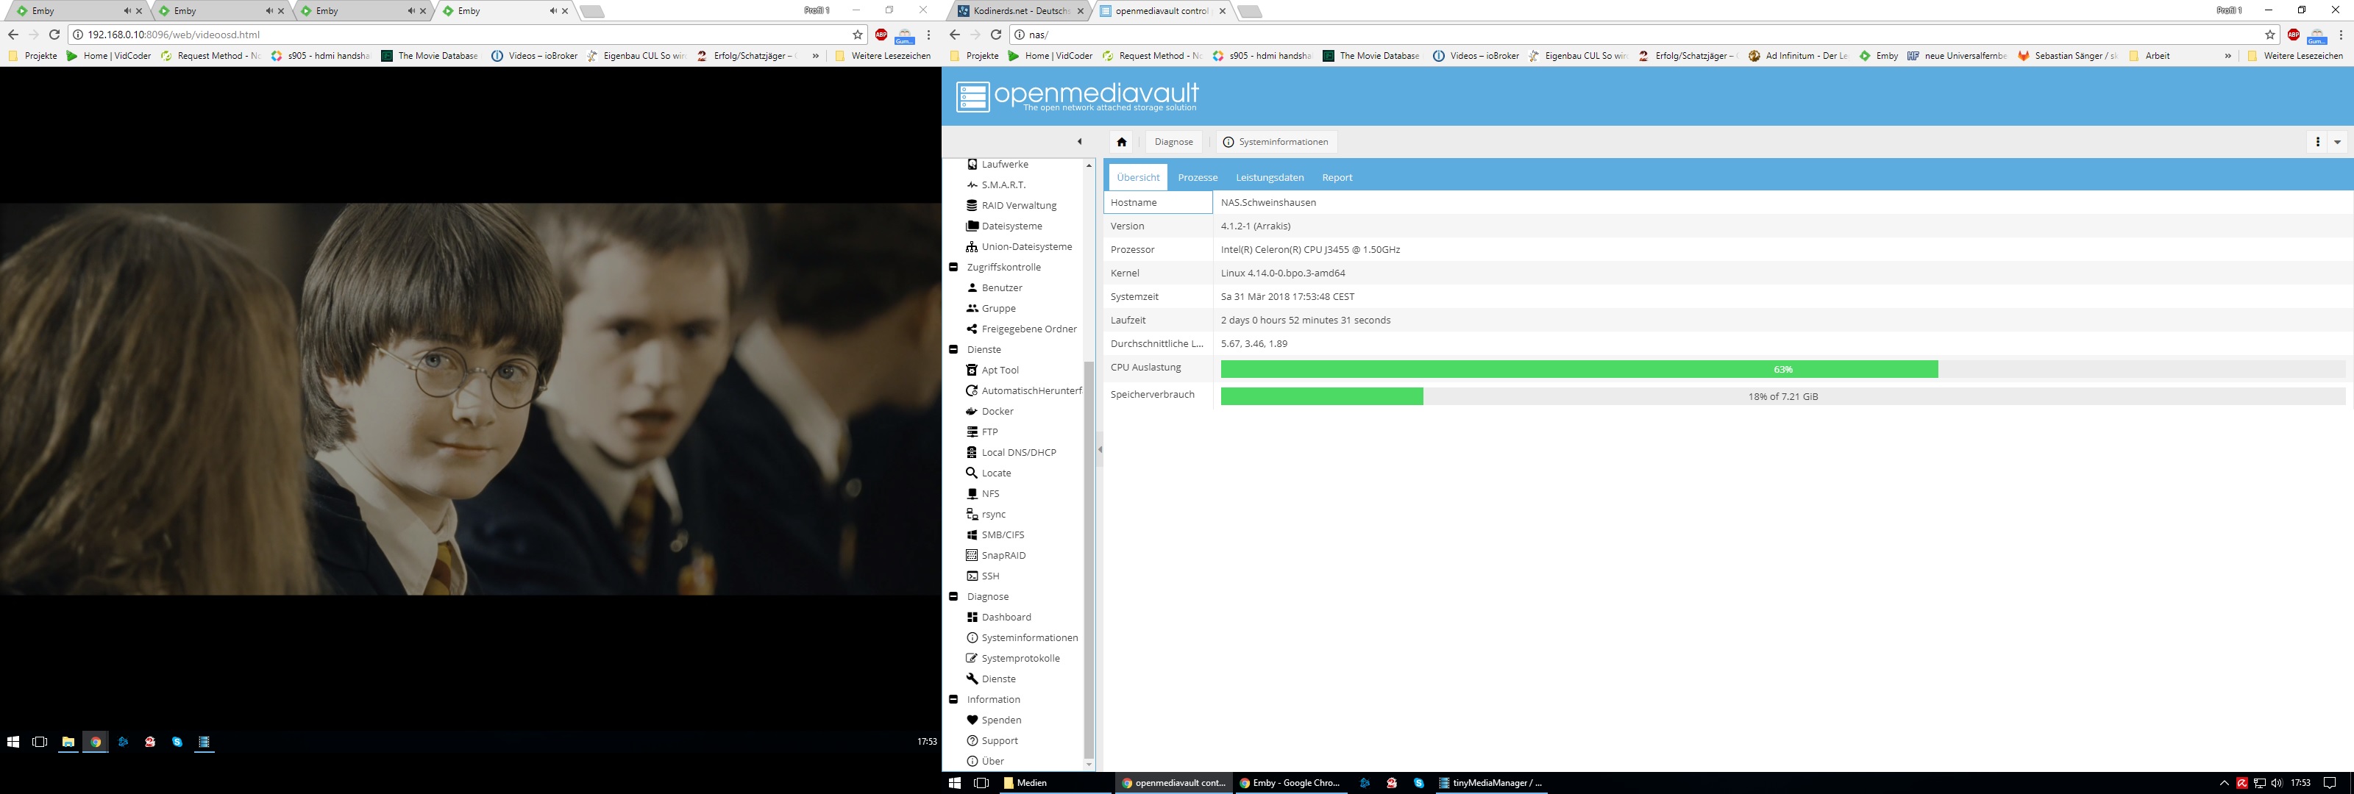Click the nas/ address bar

pos(1645,35)
